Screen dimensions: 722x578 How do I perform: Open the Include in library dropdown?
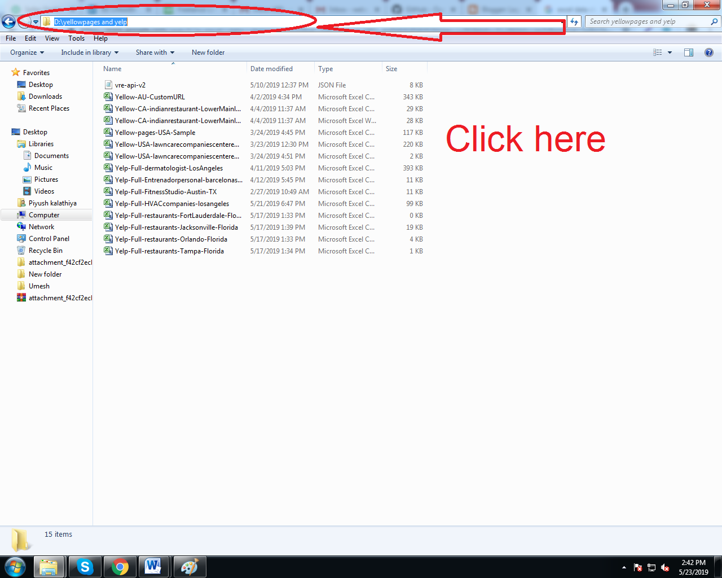coord(89,52)
